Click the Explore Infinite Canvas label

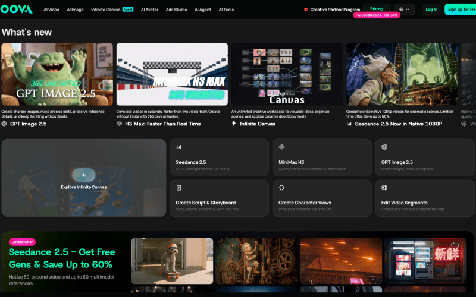point(84,187)
